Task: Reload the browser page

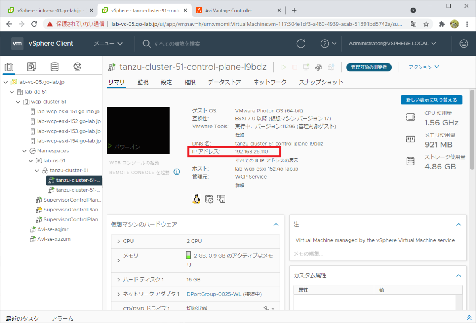Action: (x=34, y=24)
